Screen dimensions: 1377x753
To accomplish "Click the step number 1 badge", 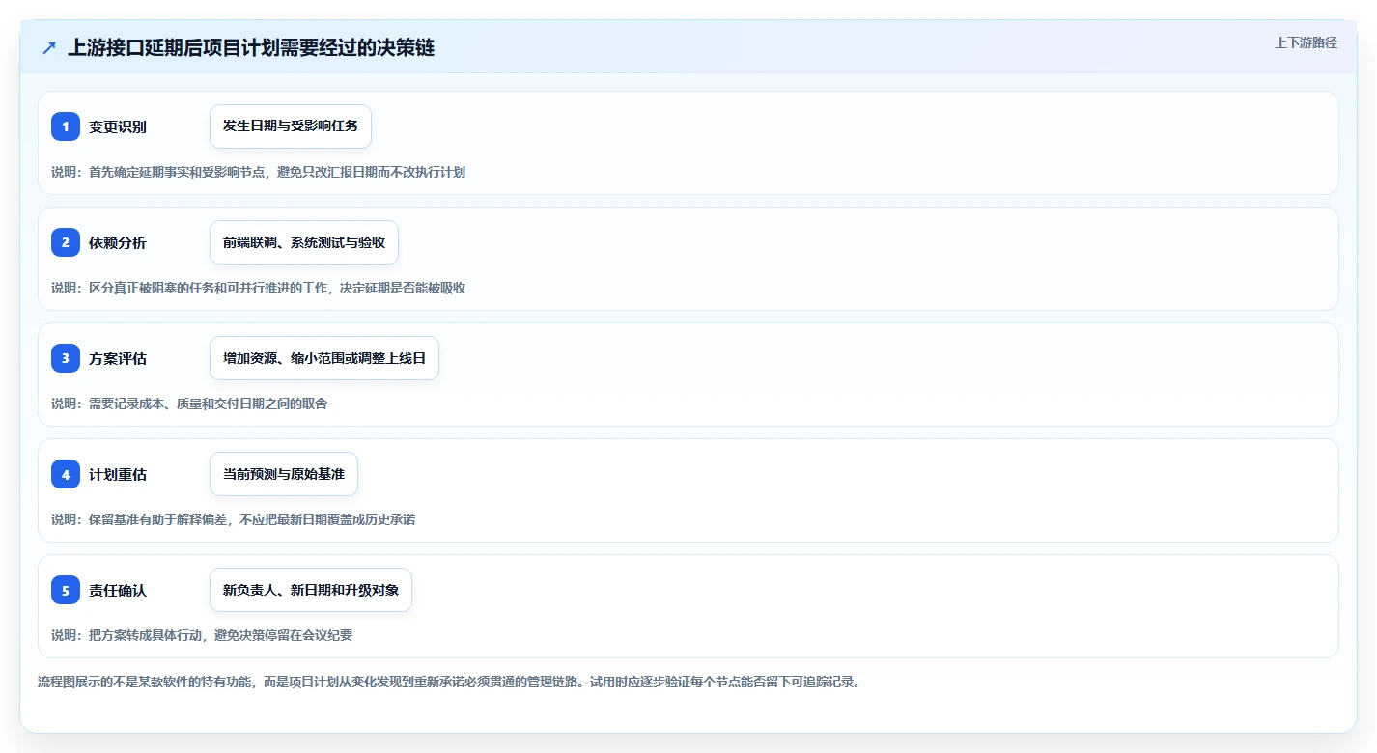I will click(x=66, y=126).
